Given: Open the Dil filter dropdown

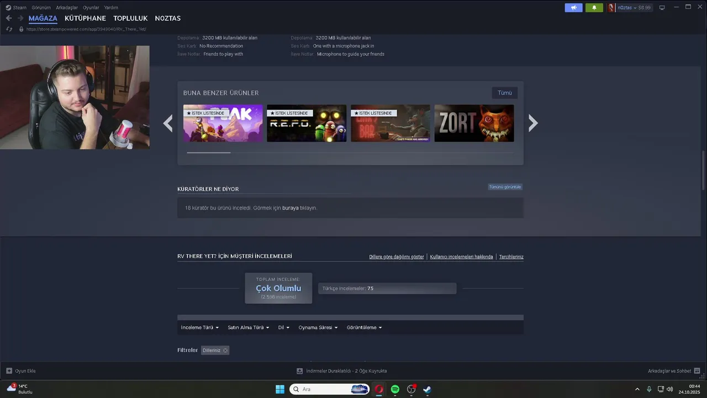Looking at the screenshot, I should coord(284,327).
